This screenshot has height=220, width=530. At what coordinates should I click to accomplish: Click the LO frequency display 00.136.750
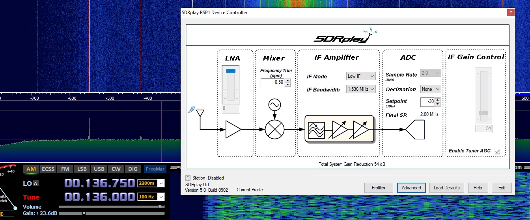tap(100, 183)
